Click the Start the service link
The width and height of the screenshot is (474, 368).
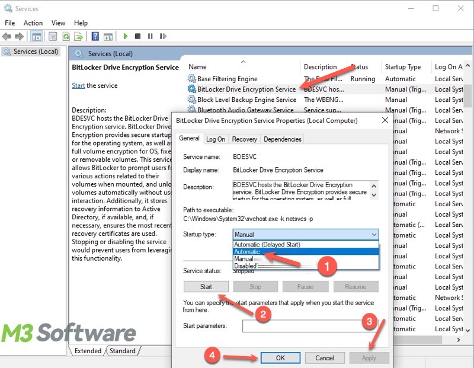[78, 85]
